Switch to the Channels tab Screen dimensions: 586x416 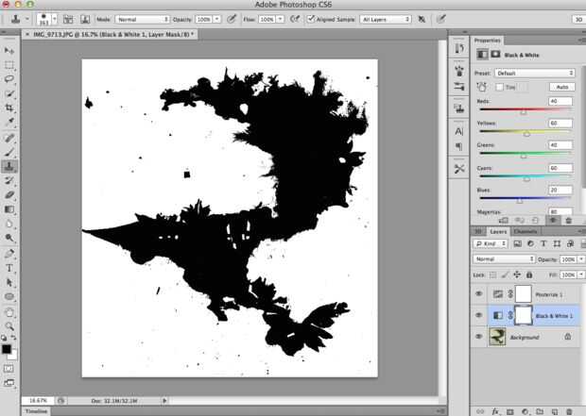click(526, 231)
